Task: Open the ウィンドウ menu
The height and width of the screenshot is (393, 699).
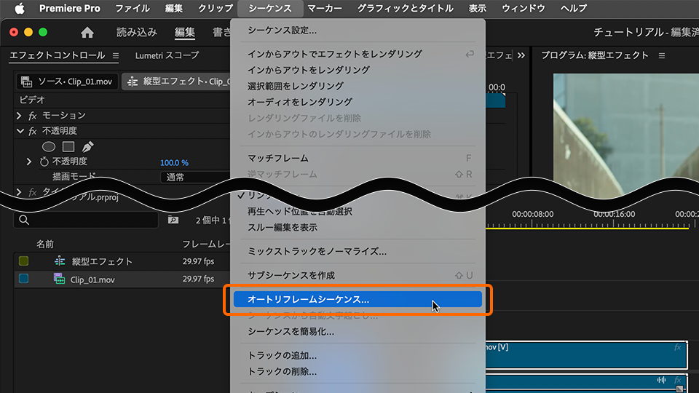Action: (524, 9)
